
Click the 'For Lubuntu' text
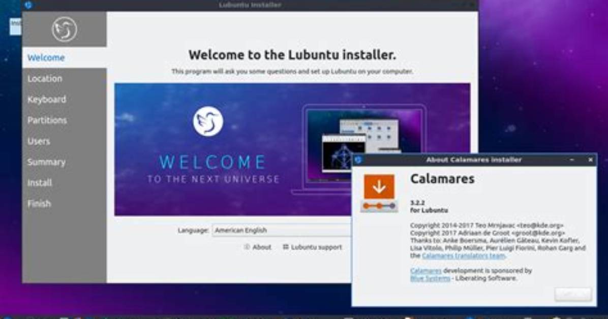click(x=429, y=210)
